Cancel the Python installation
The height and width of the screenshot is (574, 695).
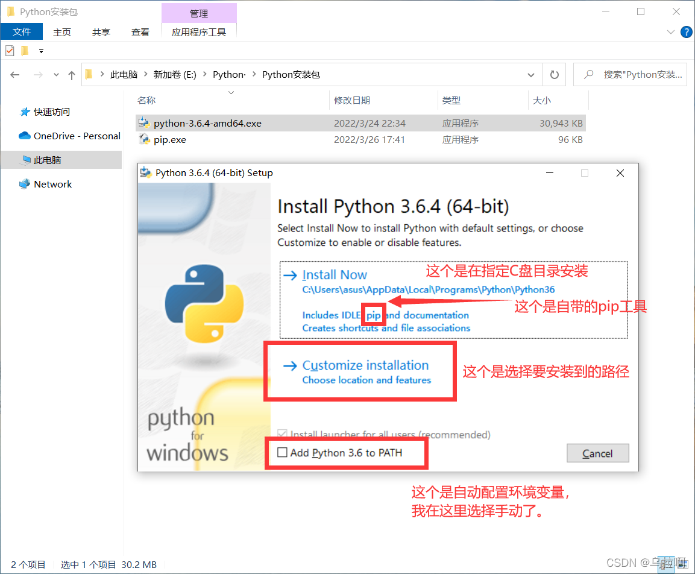pyautogui.click(x=597, y=453)
